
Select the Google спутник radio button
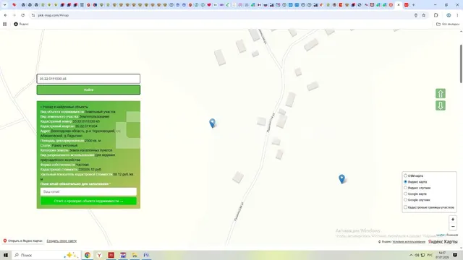(x=405, y=200)
